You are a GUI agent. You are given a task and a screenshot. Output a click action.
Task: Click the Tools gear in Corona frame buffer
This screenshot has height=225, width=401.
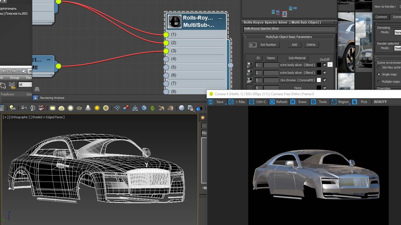313,102
